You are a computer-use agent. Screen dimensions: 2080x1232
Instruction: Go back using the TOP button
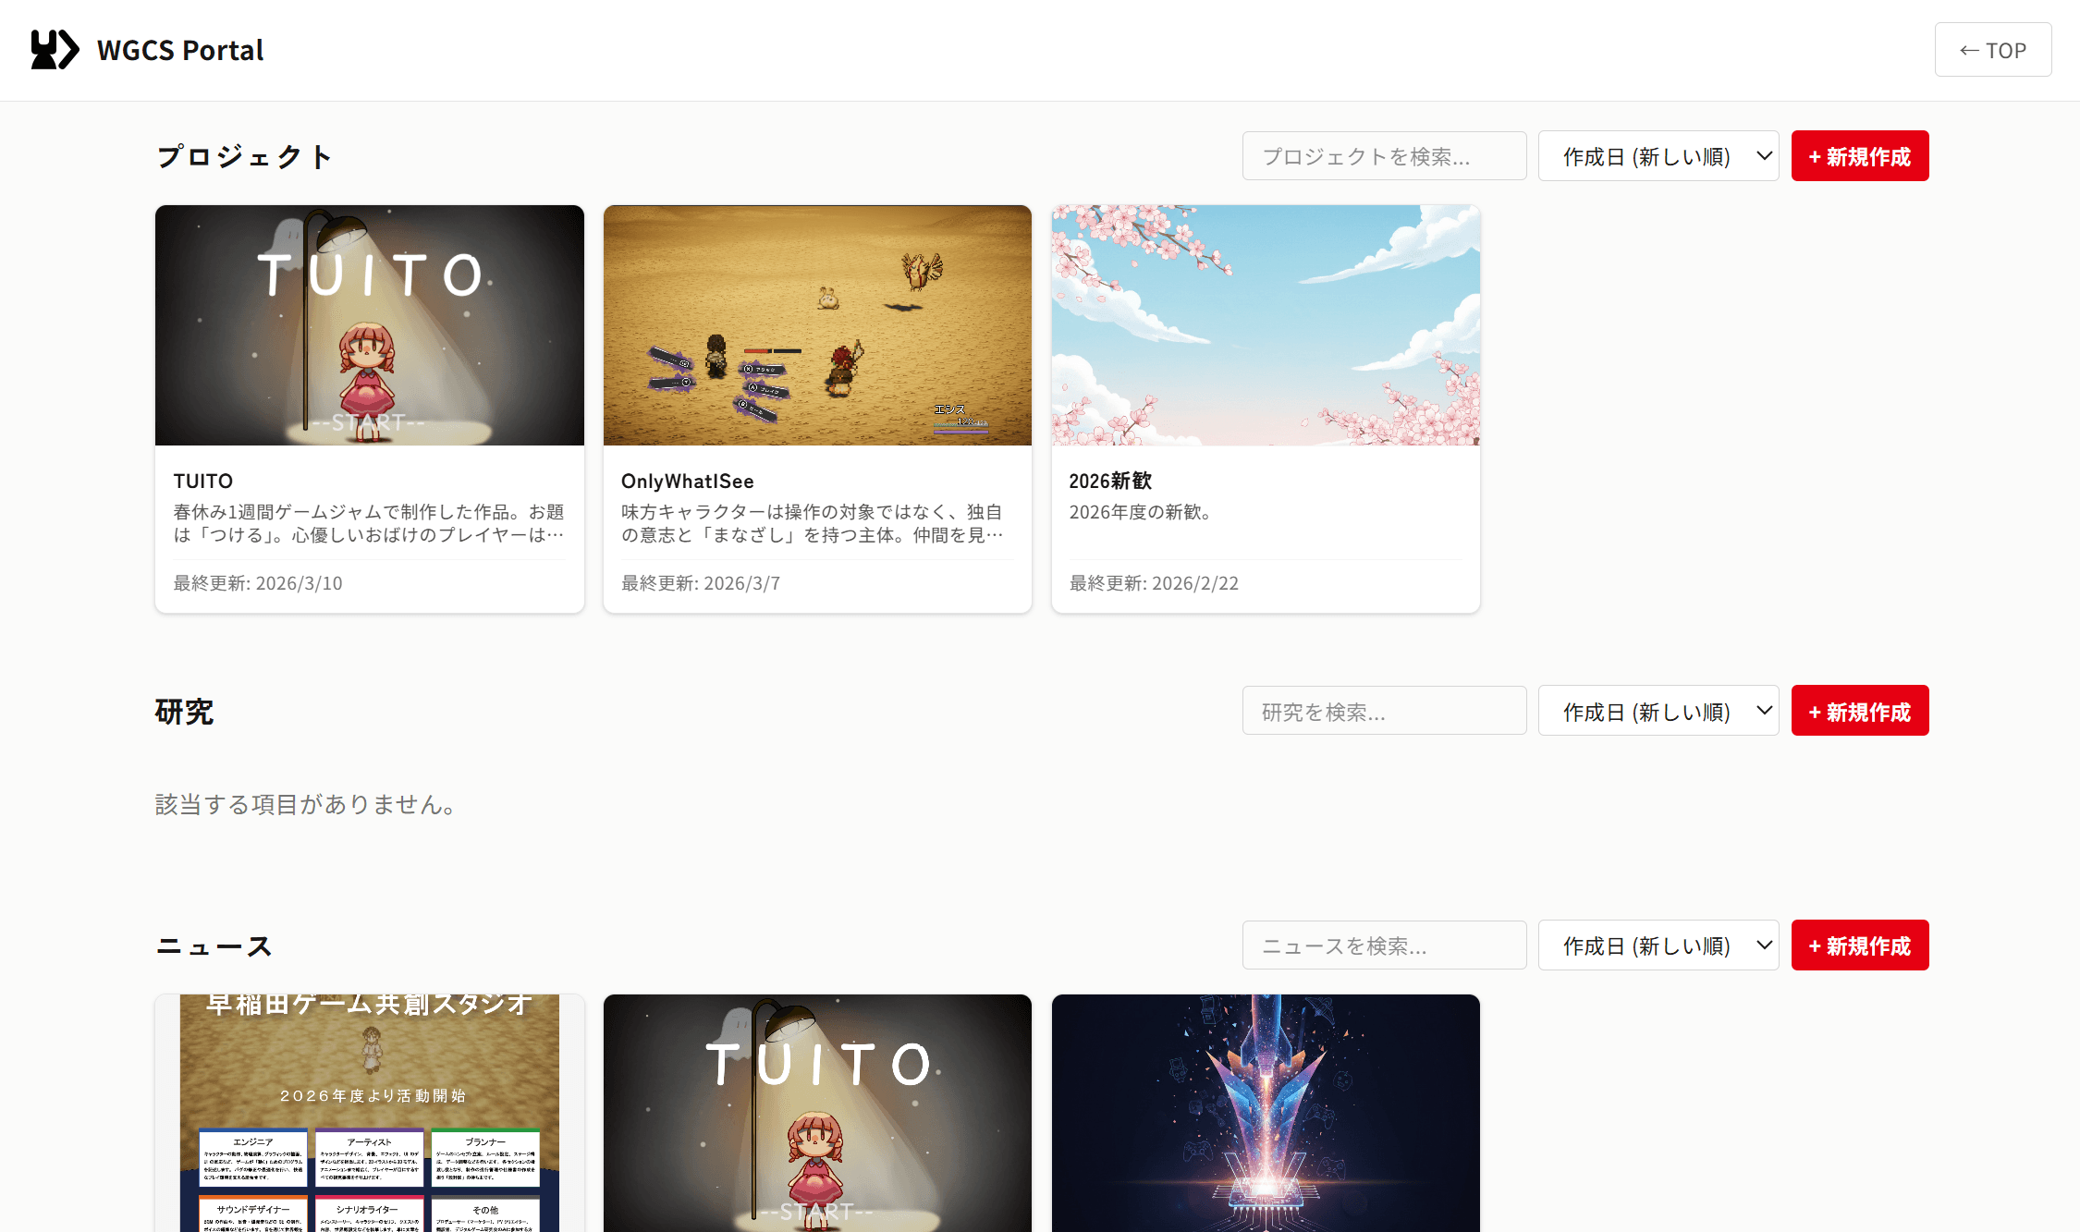[x=1992, y=50]
